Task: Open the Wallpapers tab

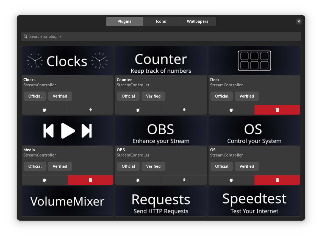Action: [198, 21]
